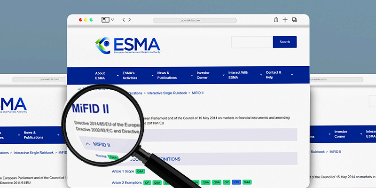Expand the arrow after Contact & Help

pos(292,75)
